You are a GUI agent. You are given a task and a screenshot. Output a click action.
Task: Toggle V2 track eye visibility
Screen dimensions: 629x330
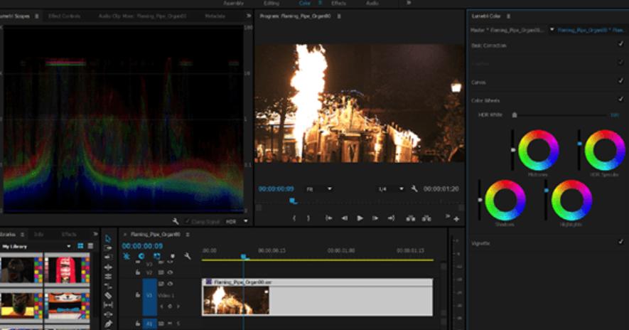[170, 272]
